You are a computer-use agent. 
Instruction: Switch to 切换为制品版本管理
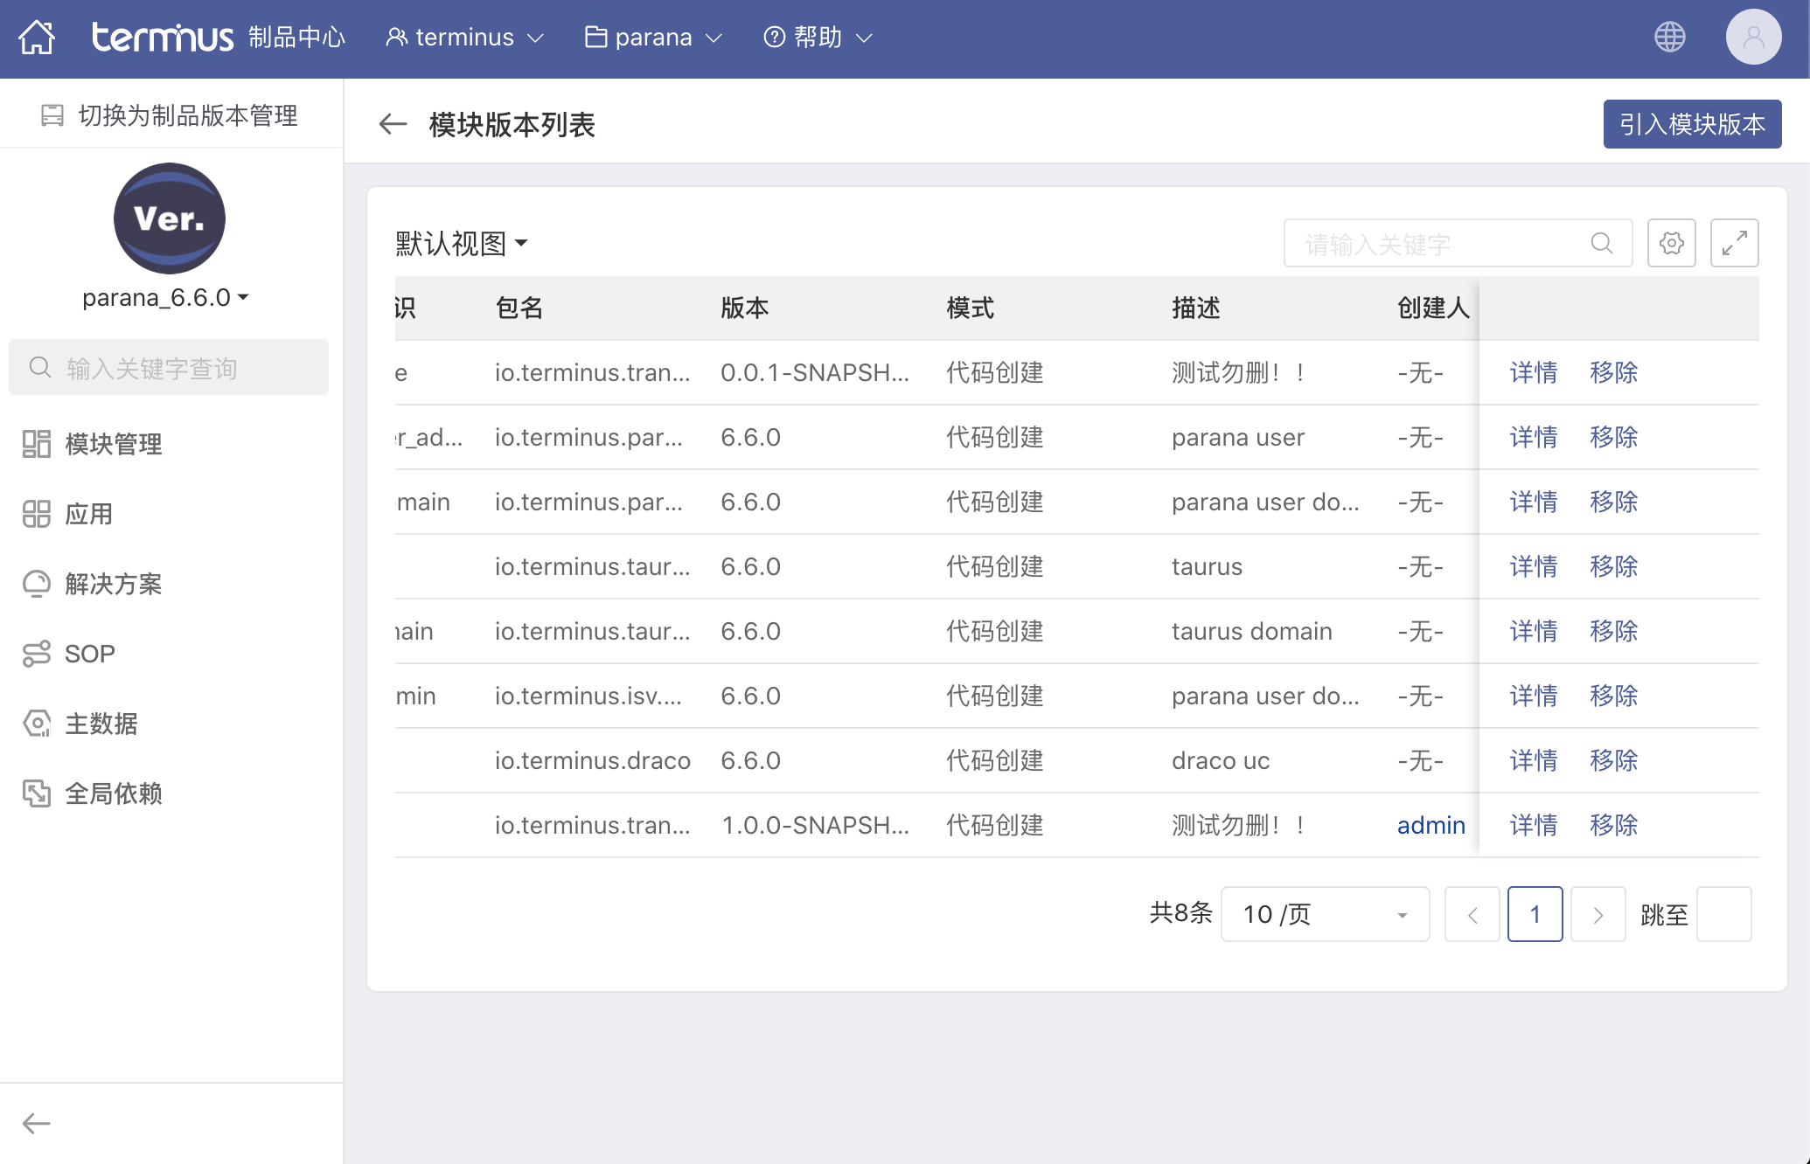click(x=170, y=115)
